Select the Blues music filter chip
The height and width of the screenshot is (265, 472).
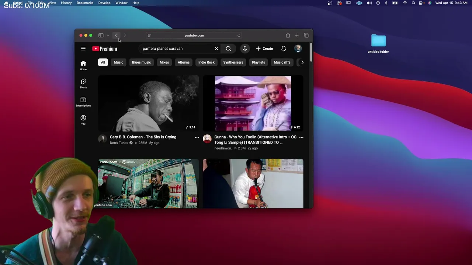pos(141,62)
